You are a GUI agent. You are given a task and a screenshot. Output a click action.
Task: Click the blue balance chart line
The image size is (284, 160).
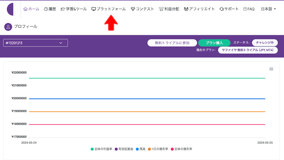pyautogui.click(x=147, y=99)
